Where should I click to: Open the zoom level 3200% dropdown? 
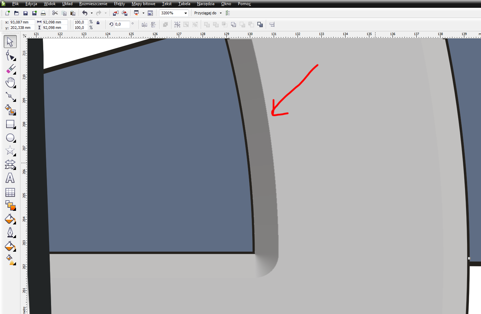186,13
